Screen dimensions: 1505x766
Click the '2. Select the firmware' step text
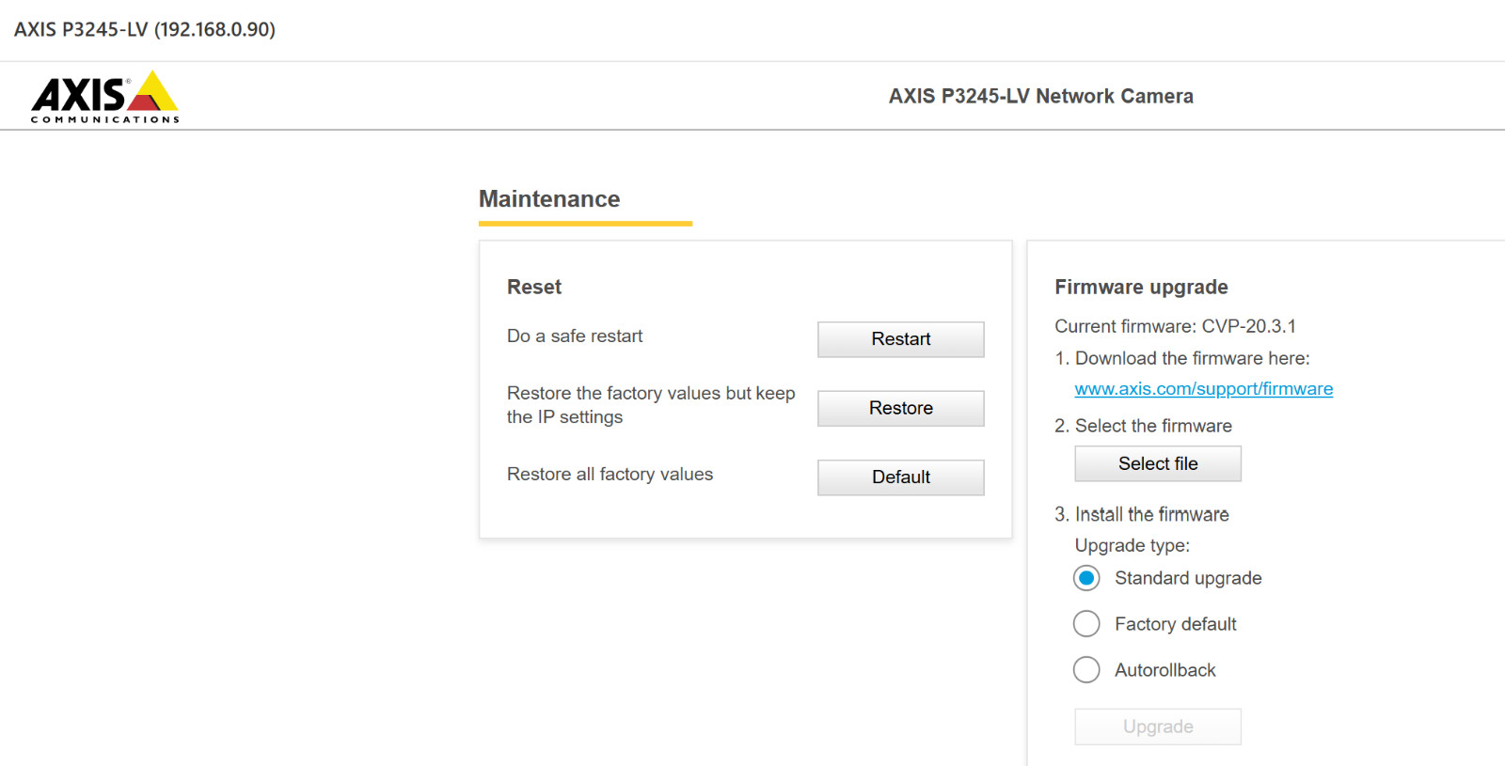(x=1143, y=426)
